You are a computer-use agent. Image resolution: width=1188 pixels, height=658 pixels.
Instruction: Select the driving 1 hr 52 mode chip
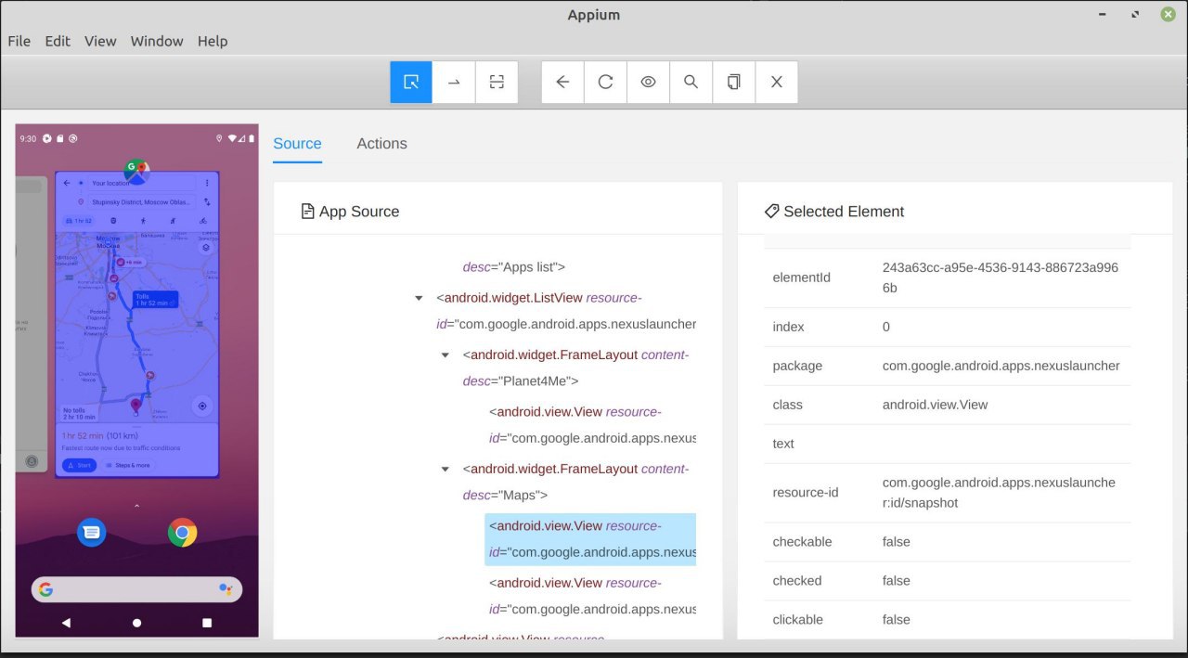pos(80,221)
